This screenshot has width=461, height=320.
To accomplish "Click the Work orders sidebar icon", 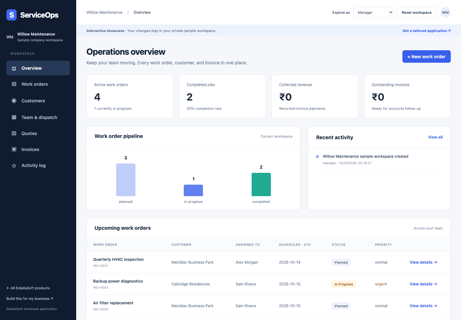I will click(x=14, y=84).
